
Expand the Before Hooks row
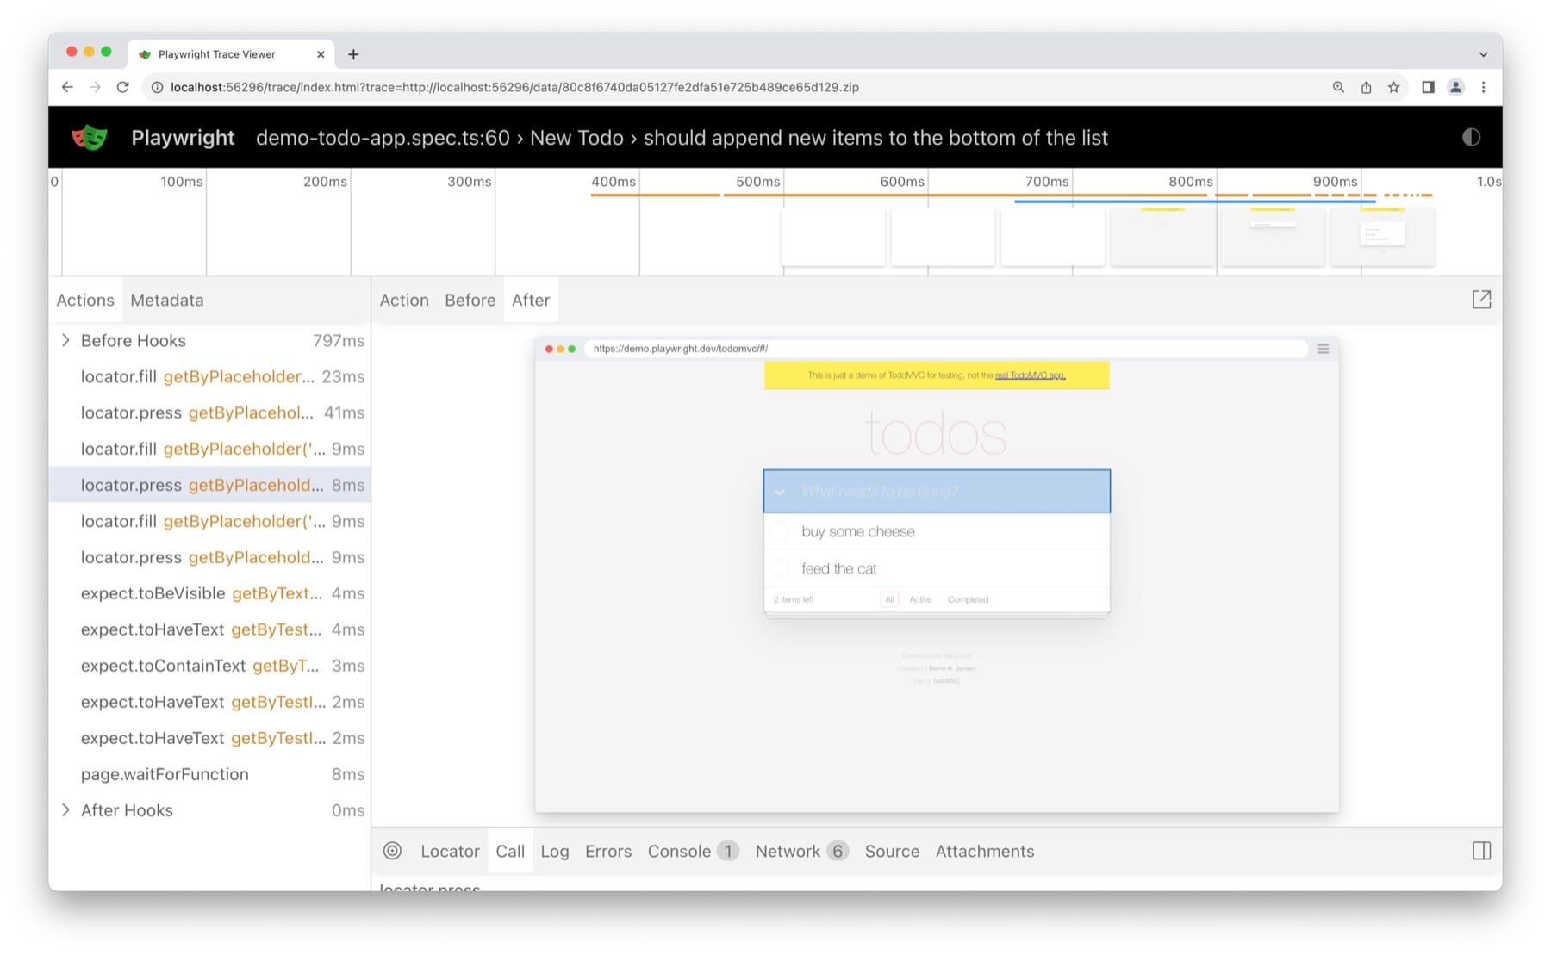[x=65, y=340]
